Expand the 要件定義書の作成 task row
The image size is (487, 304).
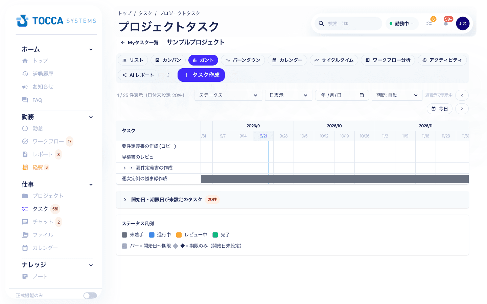tap(125, 168)
